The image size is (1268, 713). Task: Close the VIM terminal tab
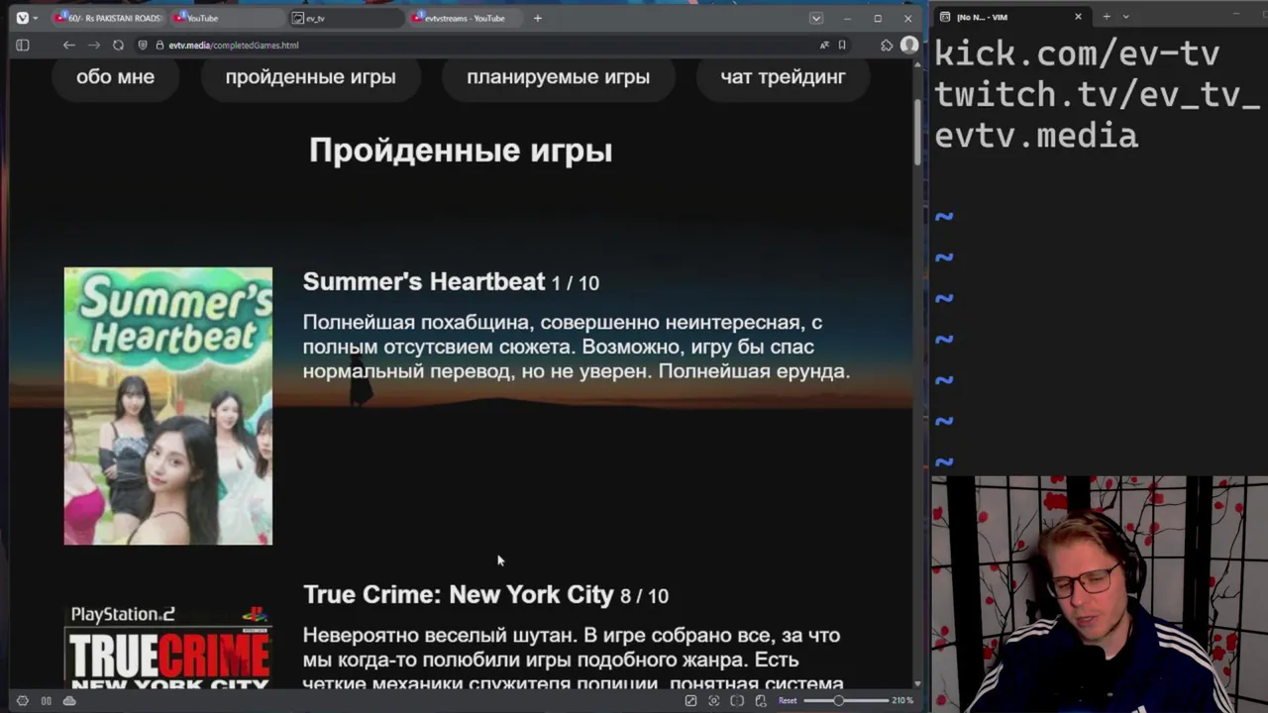pos(1078,17)
